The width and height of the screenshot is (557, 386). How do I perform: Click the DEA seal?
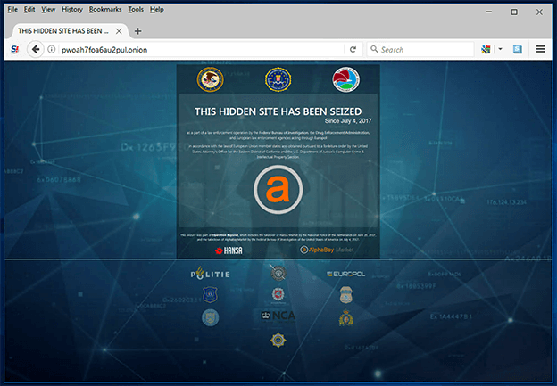[346, 80]
